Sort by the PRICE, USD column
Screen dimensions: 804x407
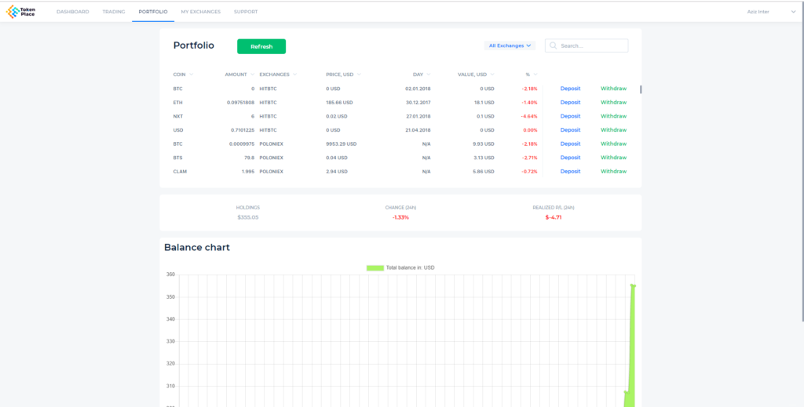tap(344, 74)
